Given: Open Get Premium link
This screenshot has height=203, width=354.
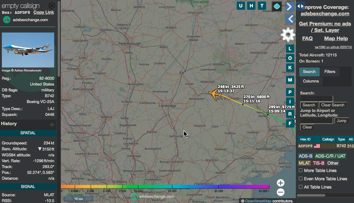Looking at the screenshot, I should point(325,27).
